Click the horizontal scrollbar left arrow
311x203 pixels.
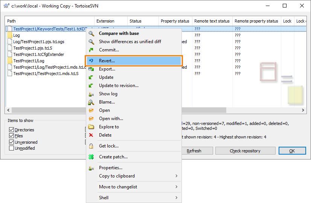click(x=8, y=110)
